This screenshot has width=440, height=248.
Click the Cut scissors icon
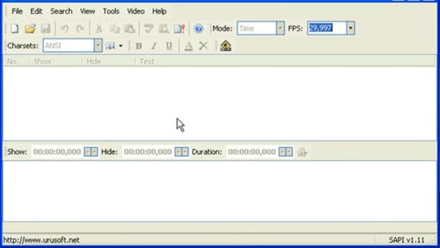point(99,29)
